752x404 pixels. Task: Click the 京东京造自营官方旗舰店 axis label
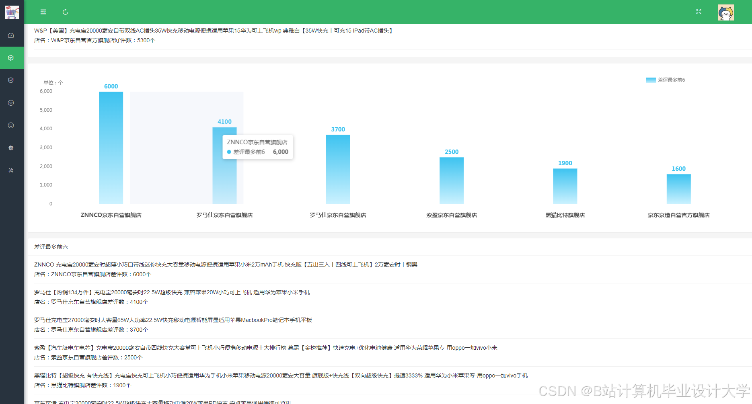click(x=679, y=215)
